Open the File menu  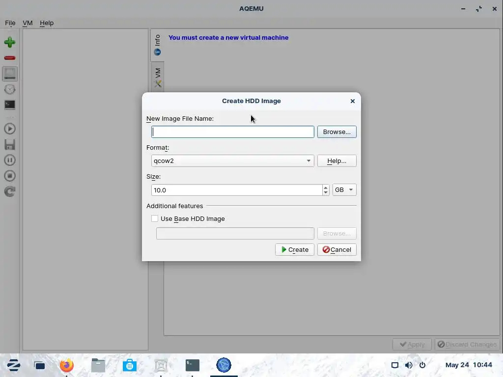(x=10, y=23)
